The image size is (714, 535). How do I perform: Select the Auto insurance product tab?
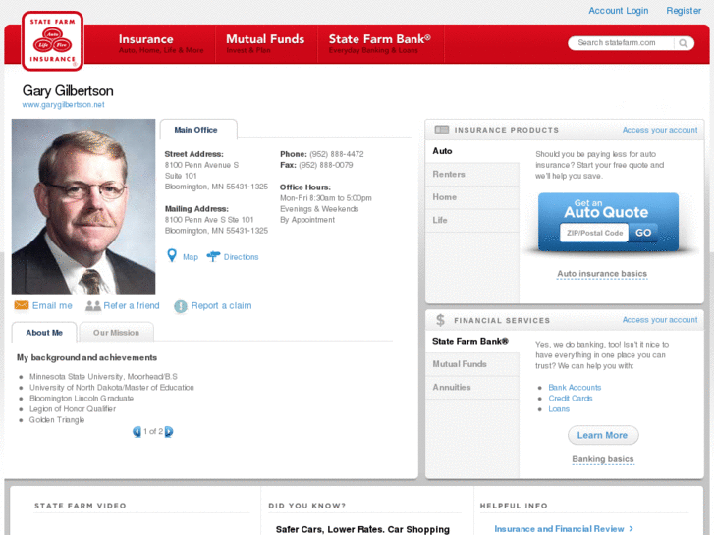tap(472, 151)
